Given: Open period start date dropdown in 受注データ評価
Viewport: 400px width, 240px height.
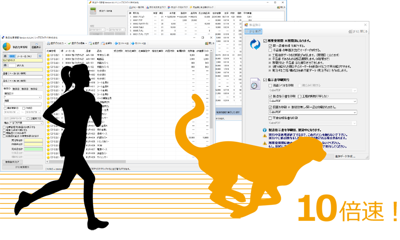Looking at the screenshot, I should [97, 30].
